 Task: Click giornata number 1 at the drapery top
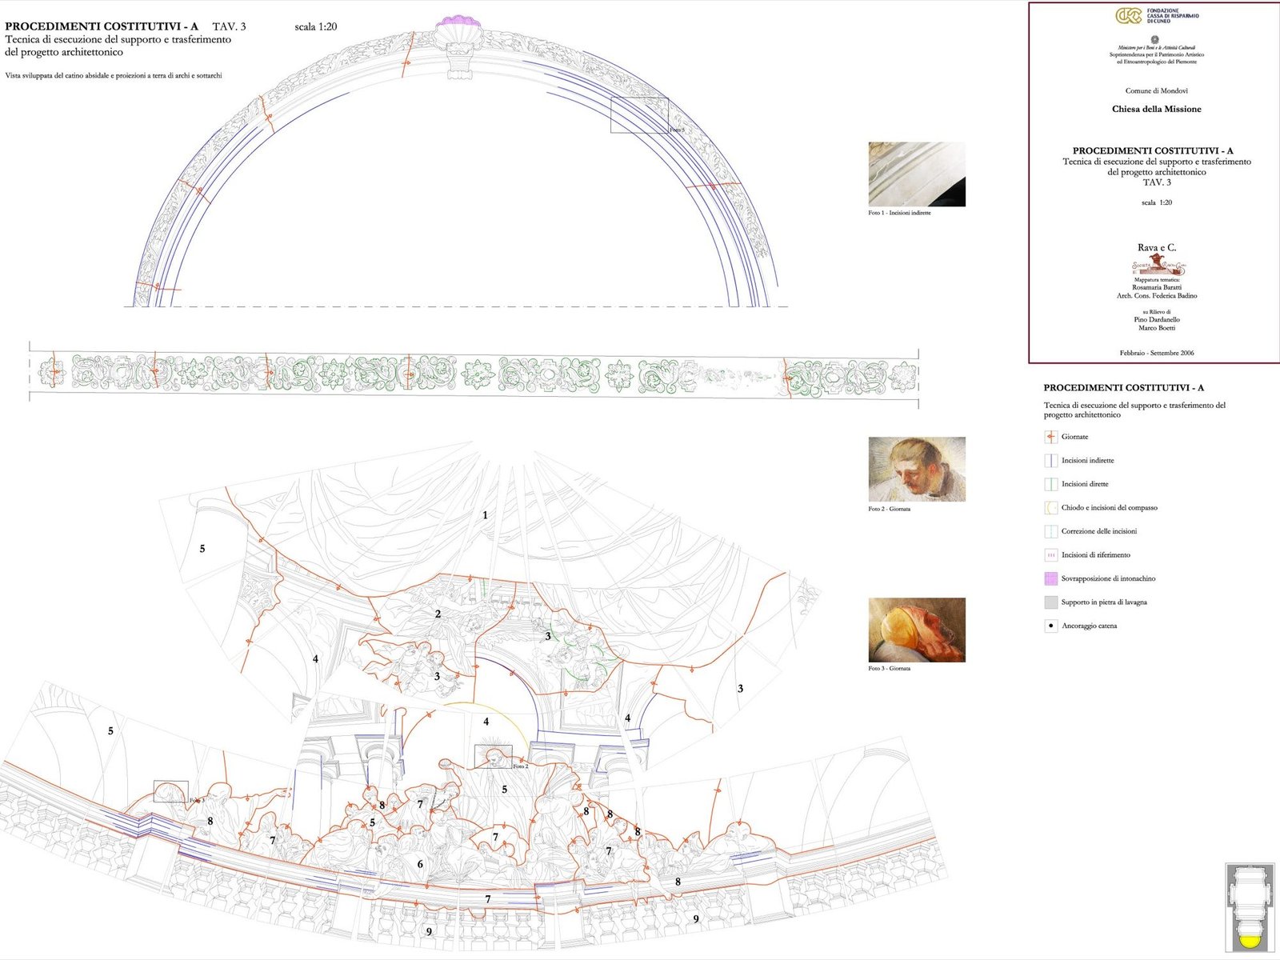[485, 515]
